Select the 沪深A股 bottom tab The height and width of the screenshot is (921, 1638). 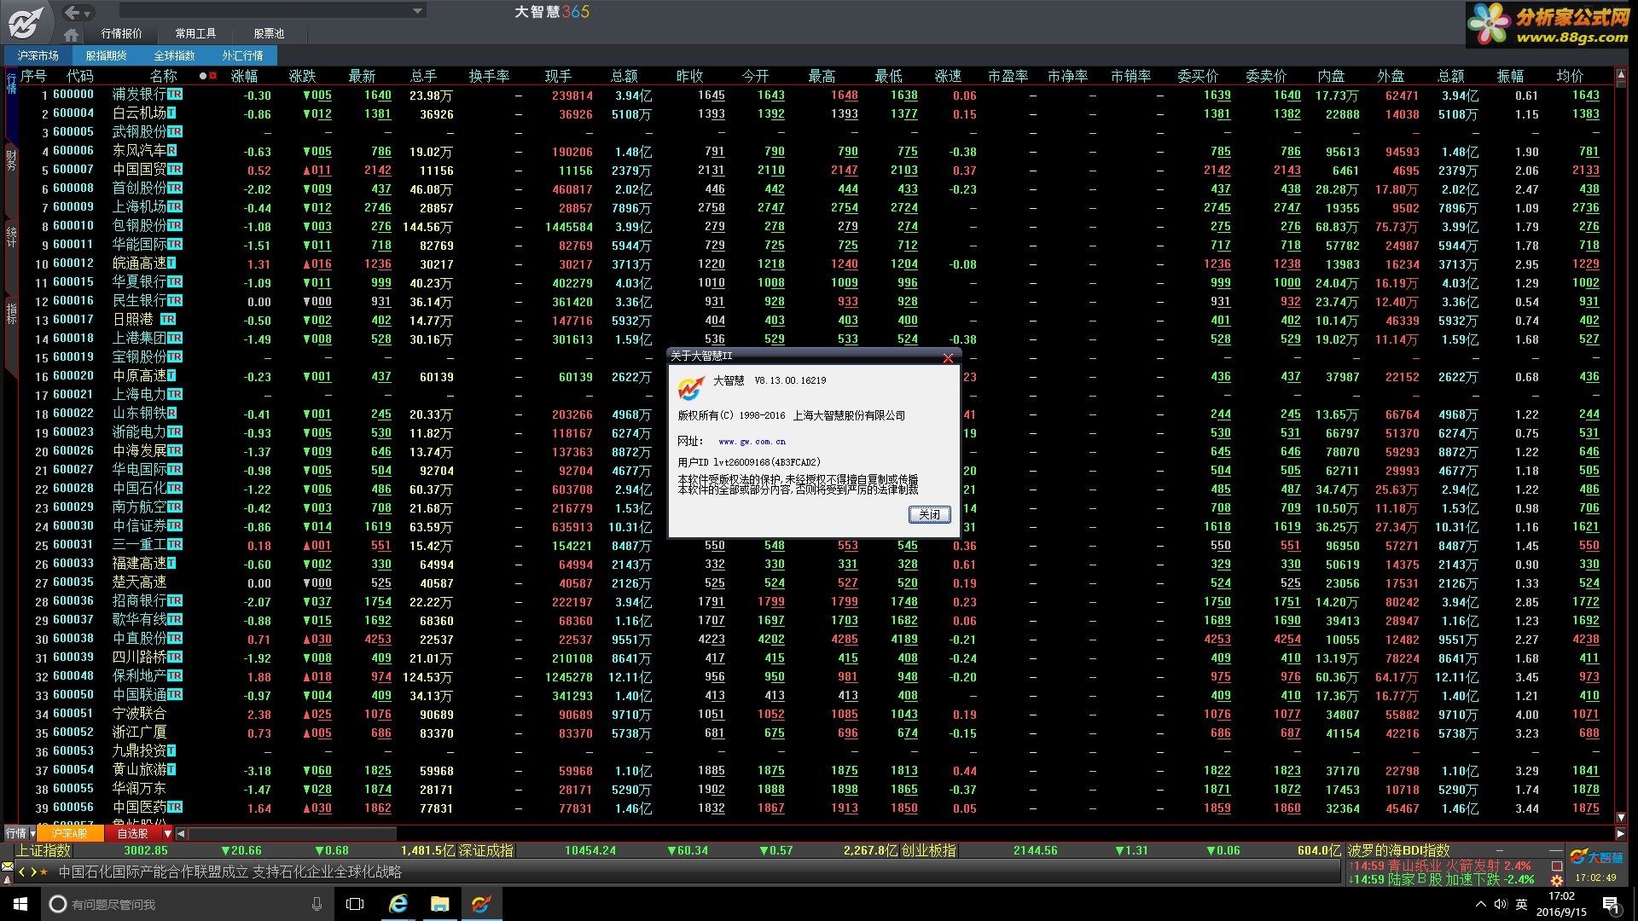click(x=71, y=833)
